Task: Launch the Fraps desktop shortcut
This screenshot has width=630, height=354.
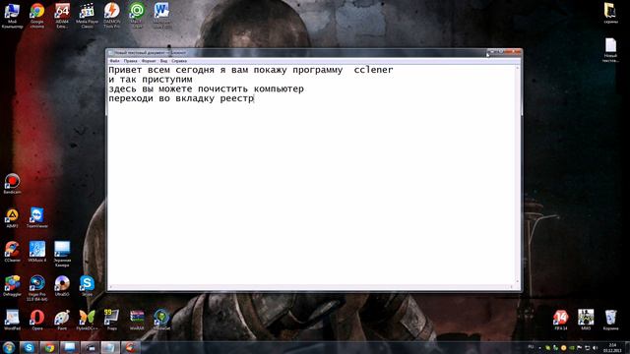Action: (x=111, y=320)
